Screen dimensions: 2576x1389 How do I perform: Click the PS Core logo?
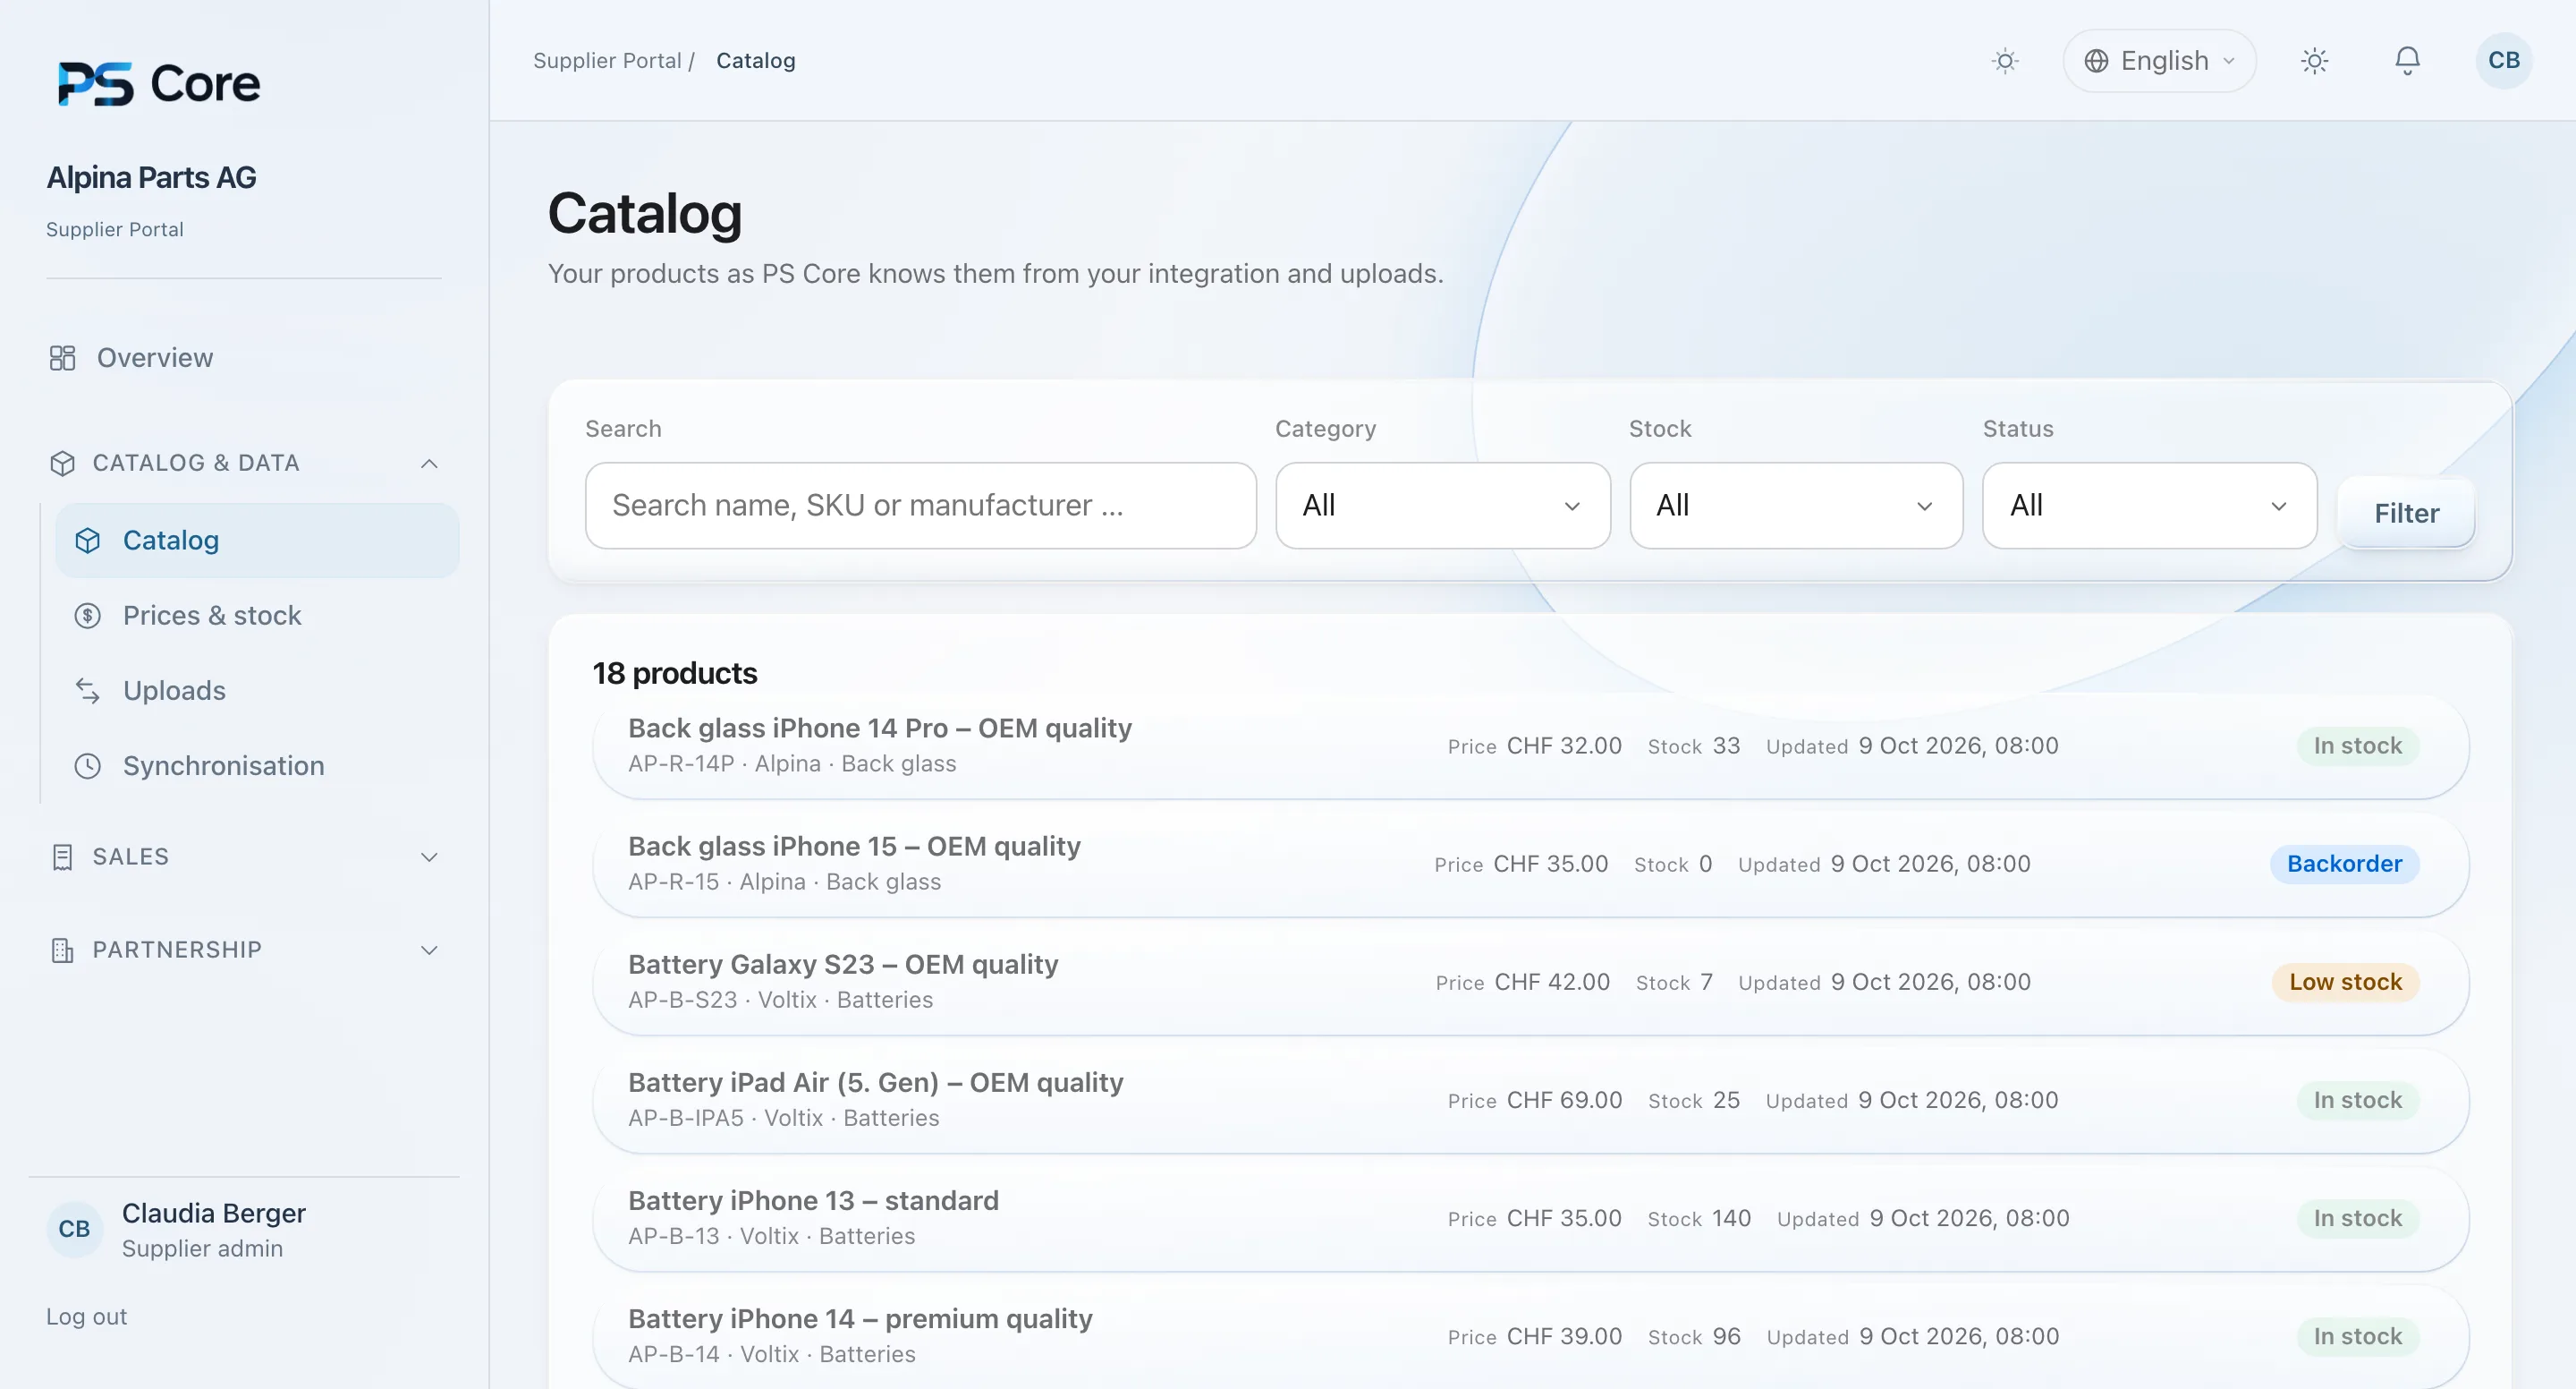click(x=159, y=83)
